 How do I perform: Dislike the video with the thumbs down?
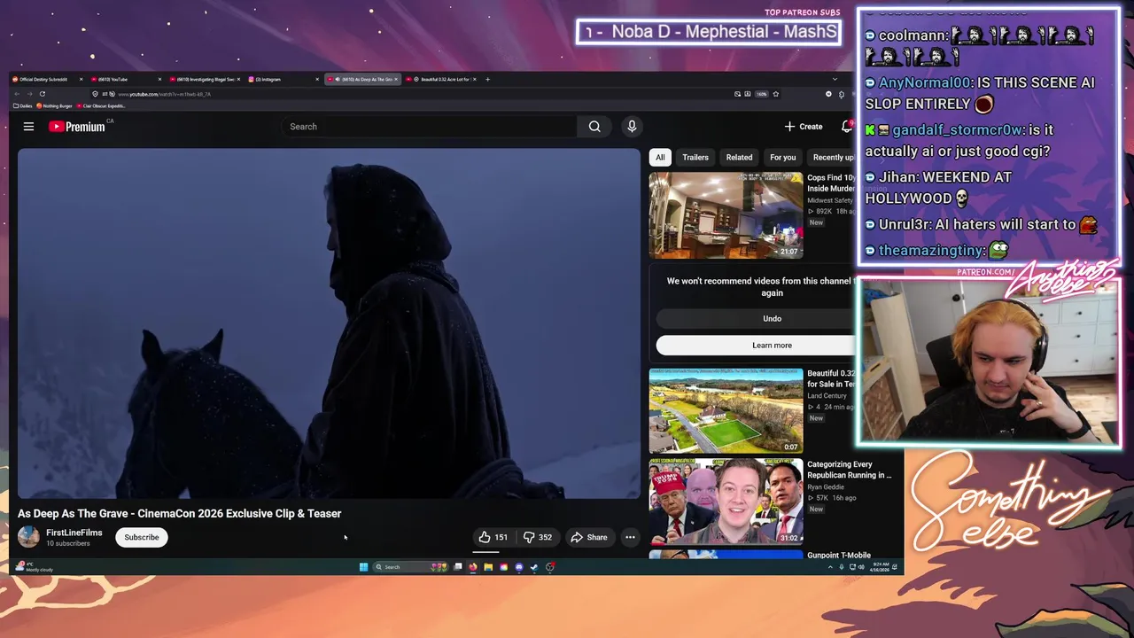pyautogui.click(x=537, y=537)
